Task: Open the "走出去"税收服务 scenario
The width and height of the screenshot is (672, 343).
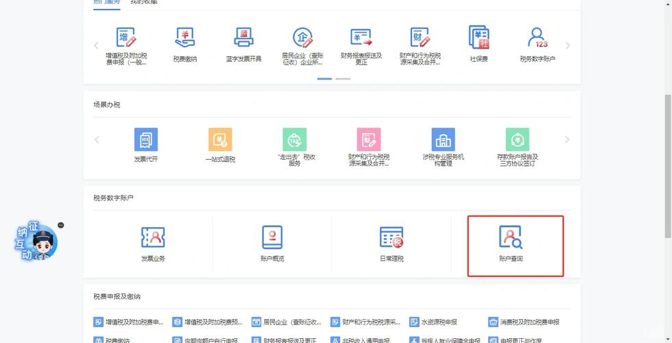Action: coord(295,147)
